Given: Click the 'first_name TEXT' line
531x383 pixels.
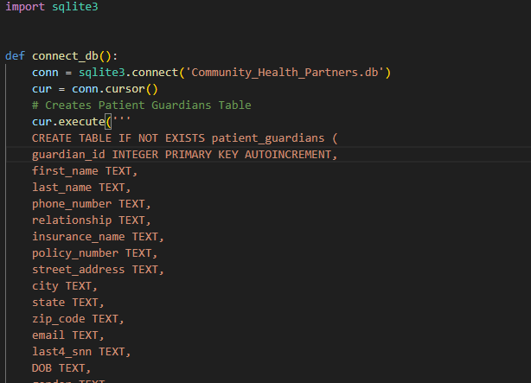Looking at the screenshot, I should (x=85, y=171).
